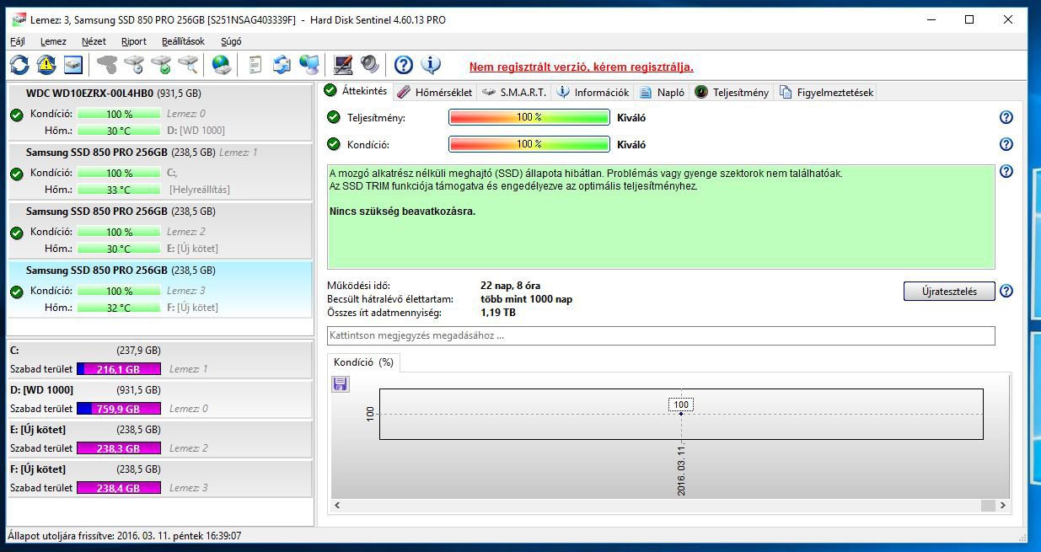Click the disk panel view toolbar icon

[x=72, y=64]
